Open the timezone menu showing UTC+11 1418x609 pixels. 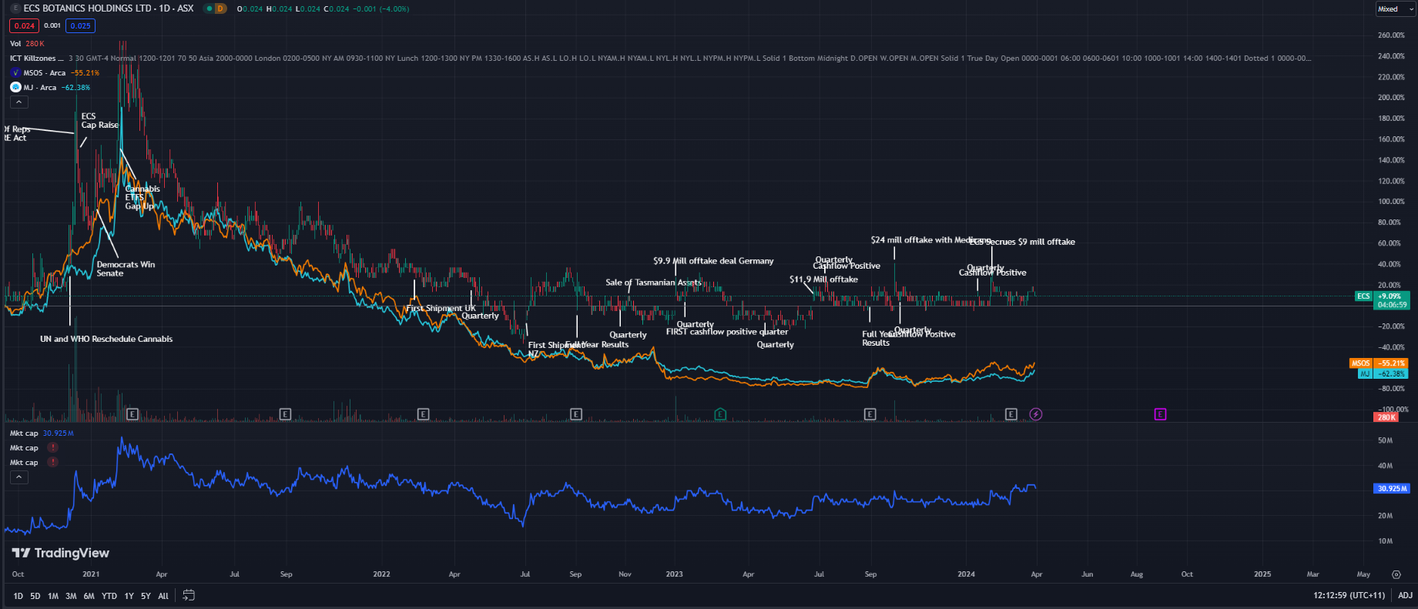(1349, 595)
